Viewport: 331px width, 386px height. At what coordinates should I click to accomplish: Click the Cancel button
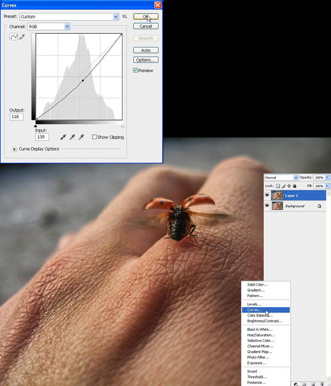click(146, 26)
